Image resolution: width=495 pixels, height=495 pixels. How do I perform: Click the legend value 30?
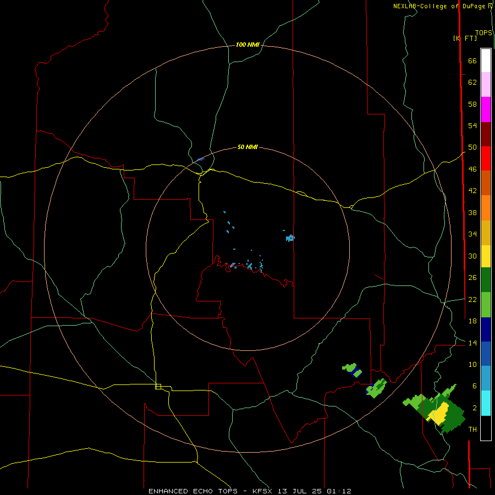pos(472,256)
